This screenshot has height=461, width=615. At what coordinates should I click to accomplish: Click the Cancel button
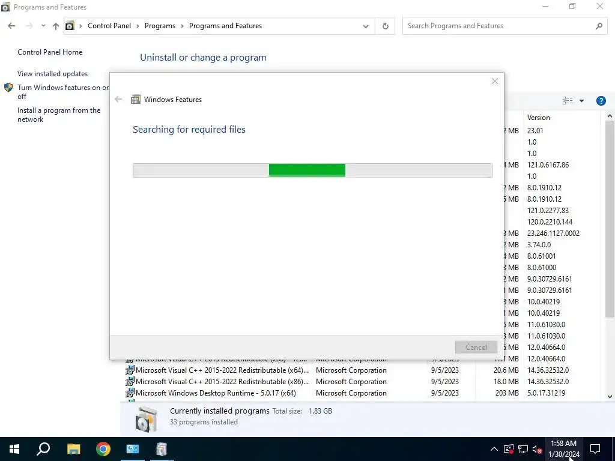coord(476,348)
